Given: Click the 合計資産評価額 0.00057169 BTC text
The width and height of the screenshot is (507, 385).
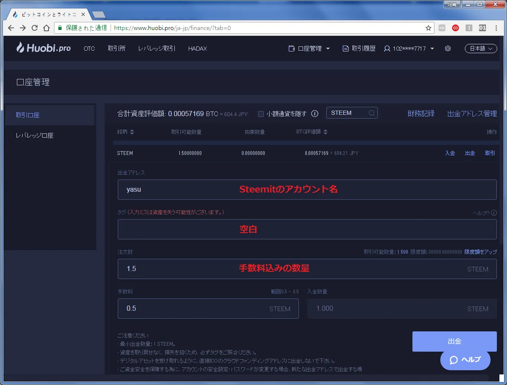Looking at the screenshot, I should [x=168, y=114].
